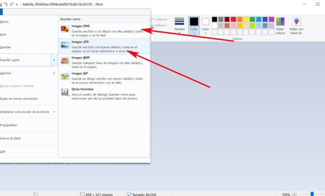Minimize the Paint window
Viewport: 325px width, 196px height.
tap(304, 4)
